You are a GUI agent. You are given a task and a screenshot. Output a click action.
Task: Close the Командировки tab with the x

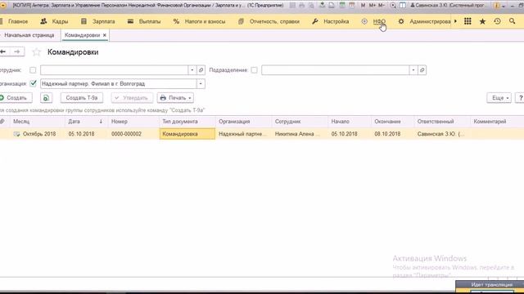(x=105, y=35)
